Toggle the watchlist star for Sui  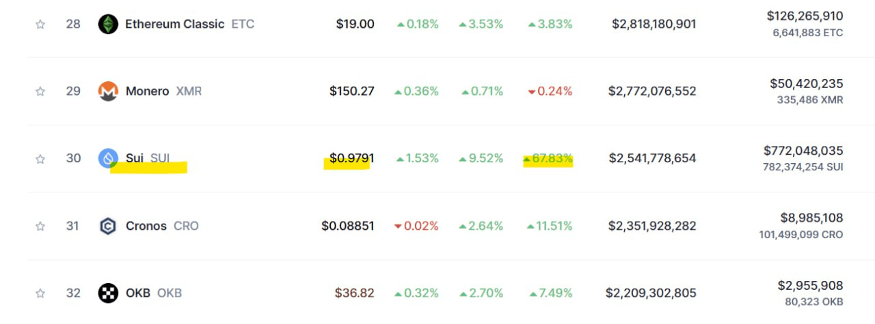(x=40, y=158)
